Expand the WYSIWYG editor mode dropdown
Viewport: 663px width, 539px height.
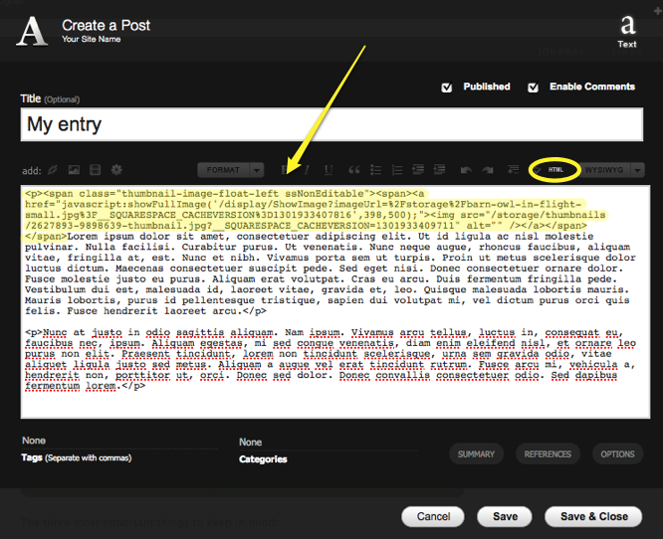[638, 170]
